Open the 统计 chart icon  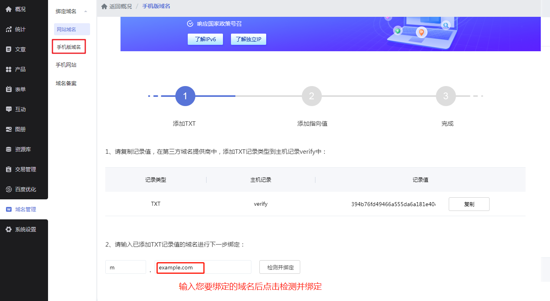pos(8,29)
